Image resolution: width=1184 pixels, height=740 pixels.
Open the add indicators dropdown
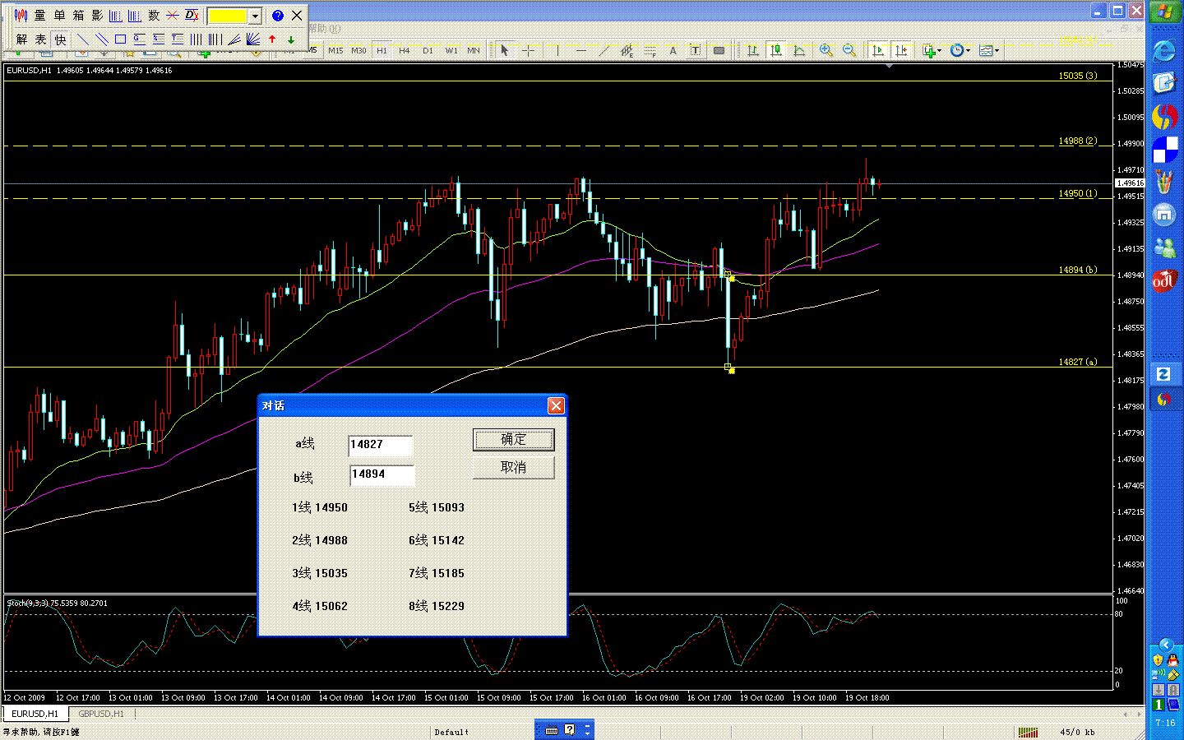coord(932,50)
